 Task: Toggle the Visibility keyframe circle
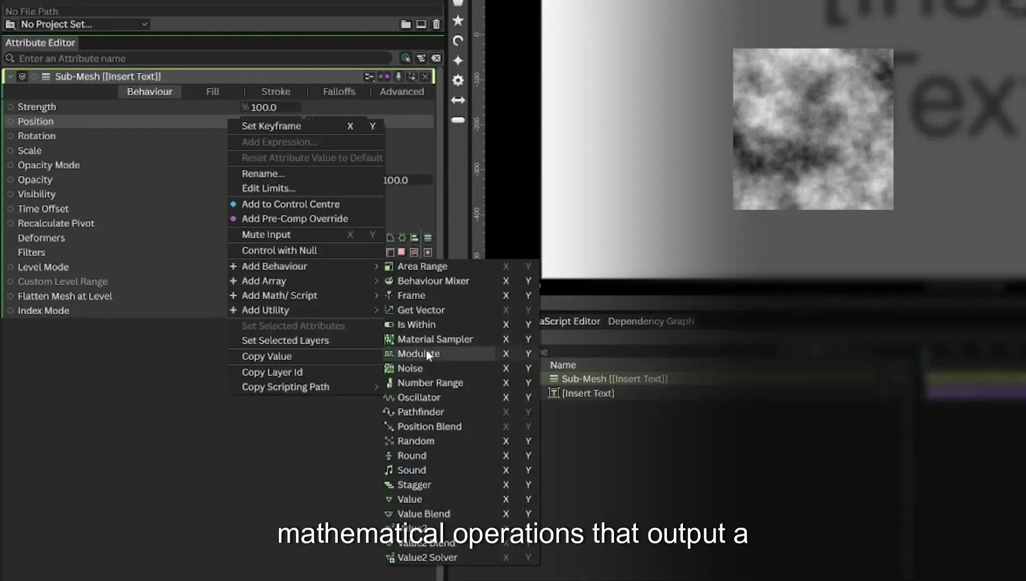point(10,194)
